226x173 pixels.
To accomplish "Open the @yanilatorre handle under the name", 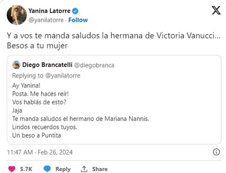I will (46, 20).
